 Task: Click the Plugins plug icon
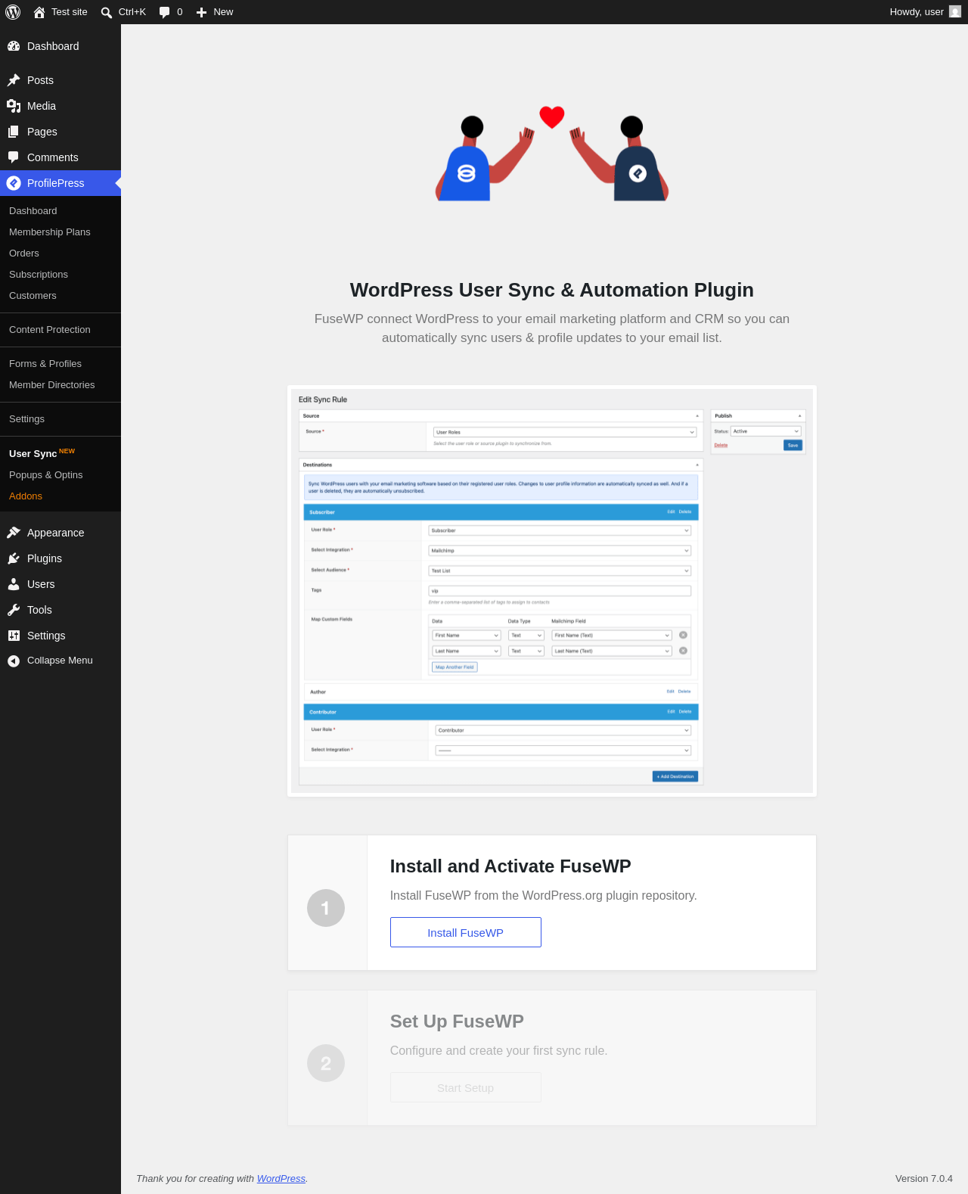point(14,558)
